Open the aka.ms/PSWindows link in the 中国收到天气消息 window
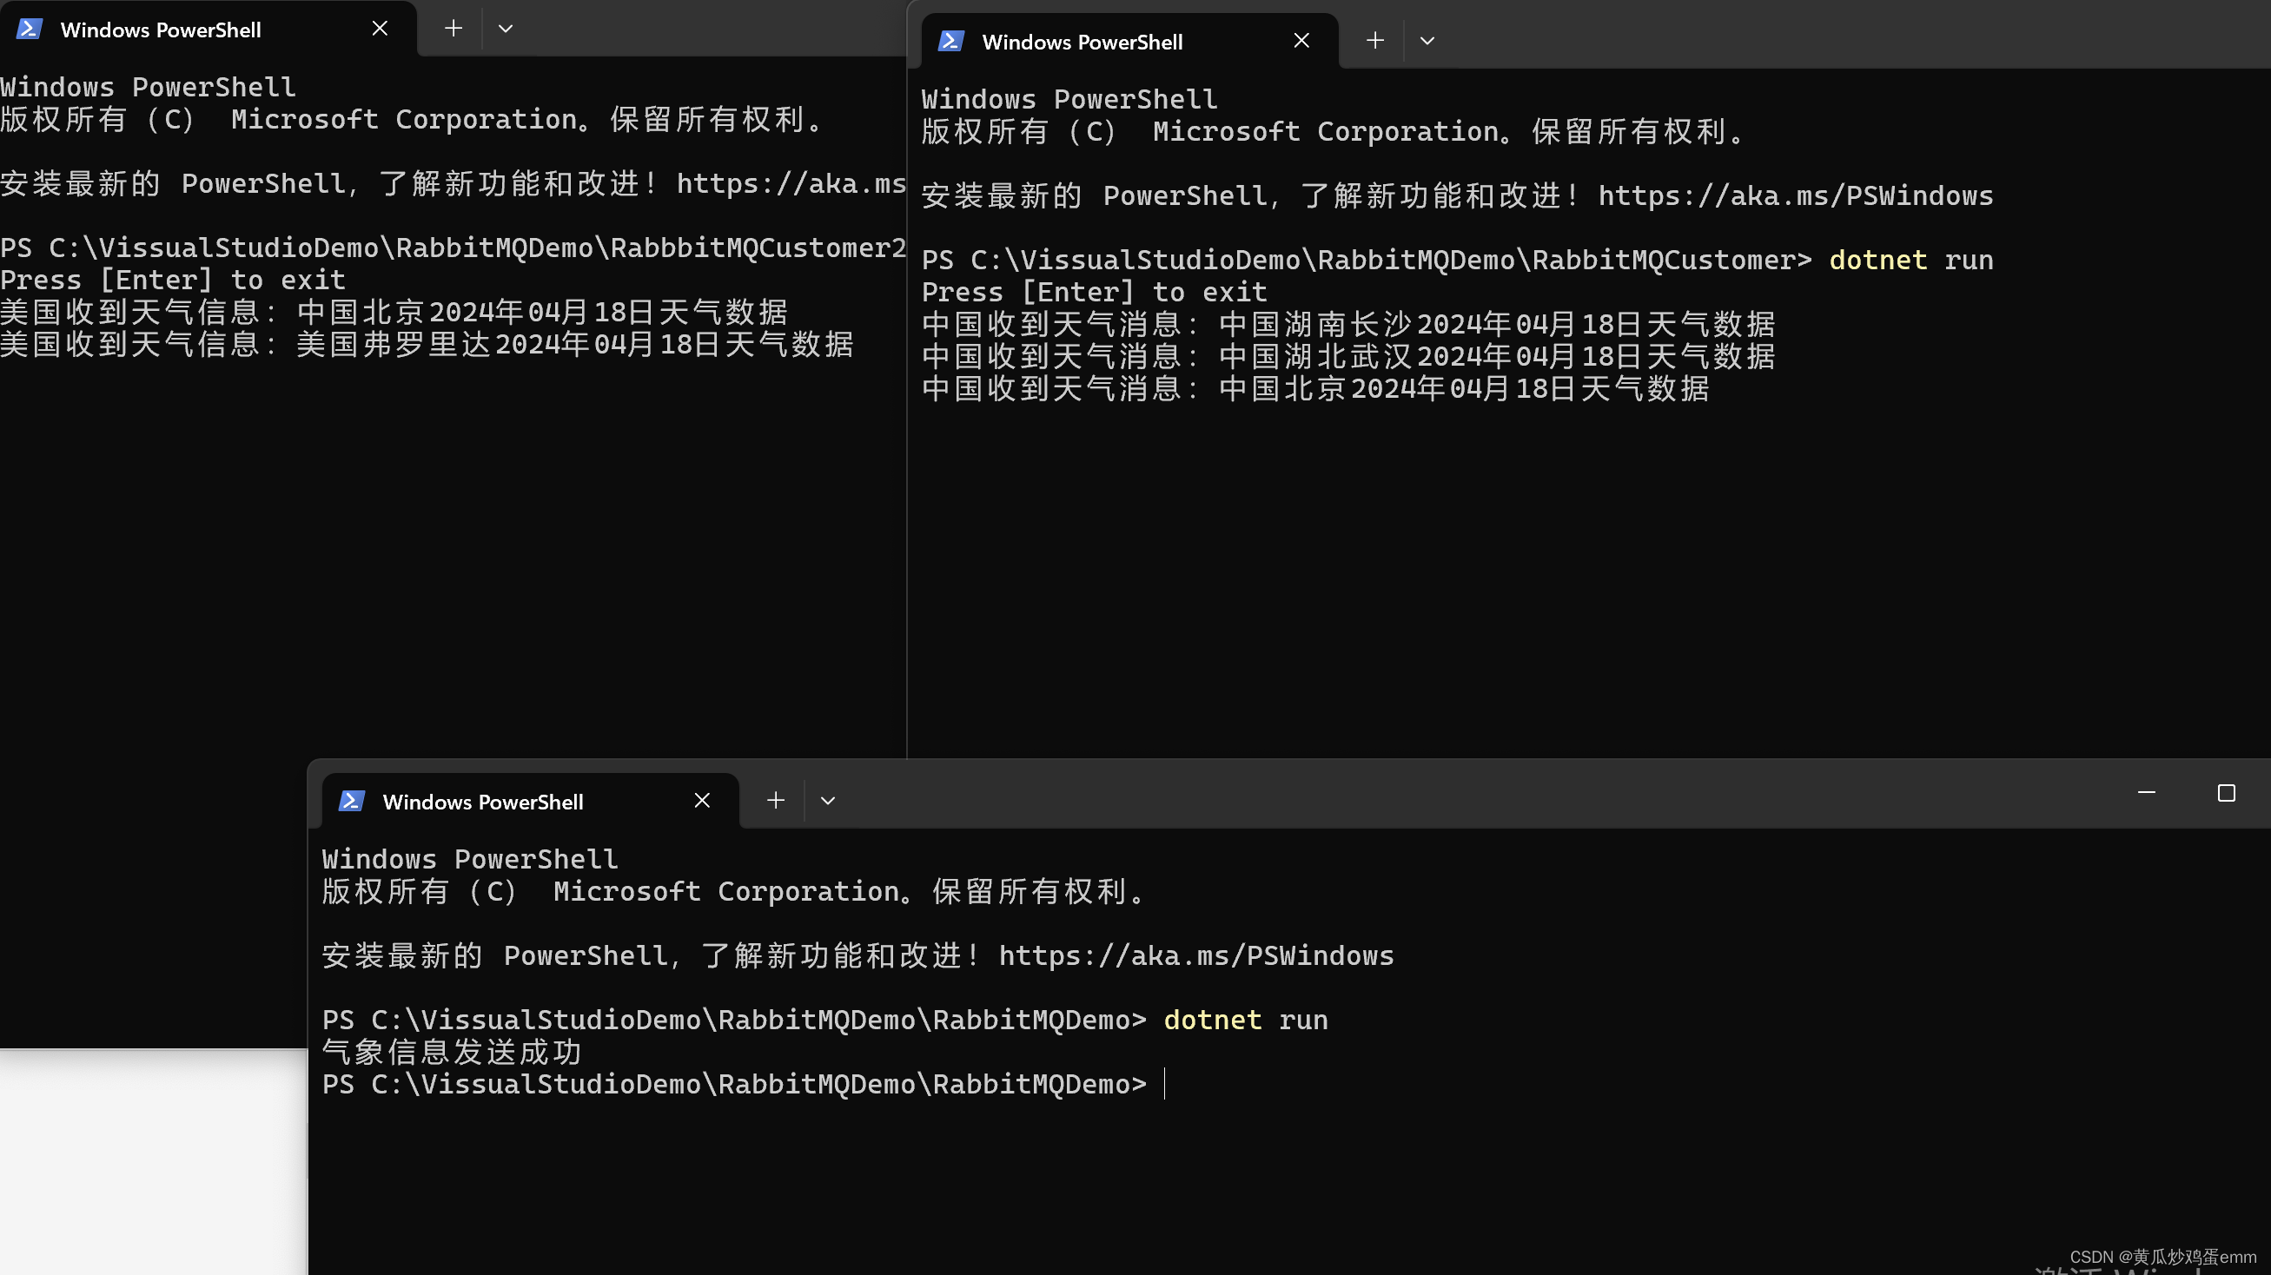 click(1795, 195)
